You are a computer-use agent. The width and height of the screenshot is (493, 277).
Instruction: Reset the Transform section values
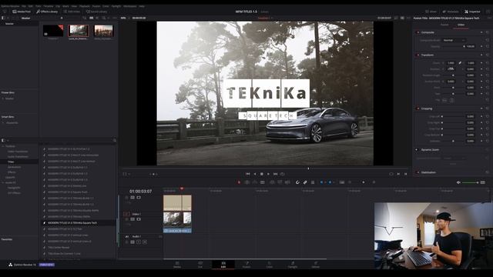coord(488,55)
